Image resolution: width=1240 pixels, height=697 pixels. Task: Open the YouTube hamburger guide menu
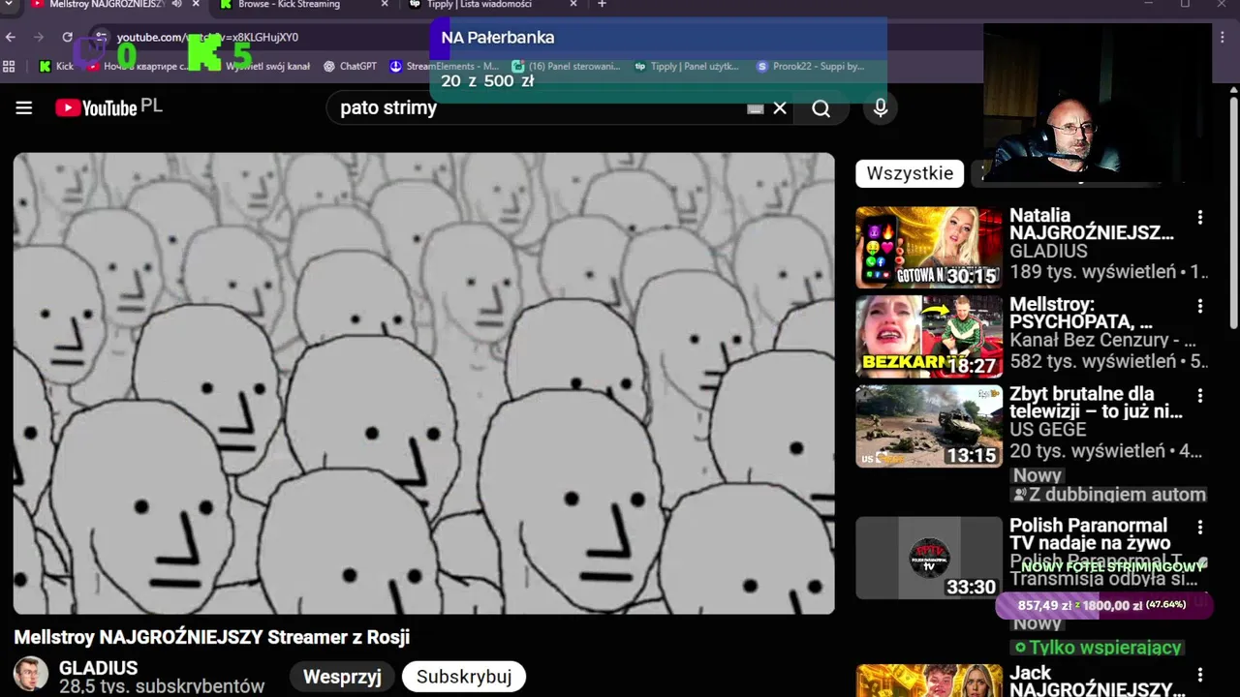[x=24, y=108]
